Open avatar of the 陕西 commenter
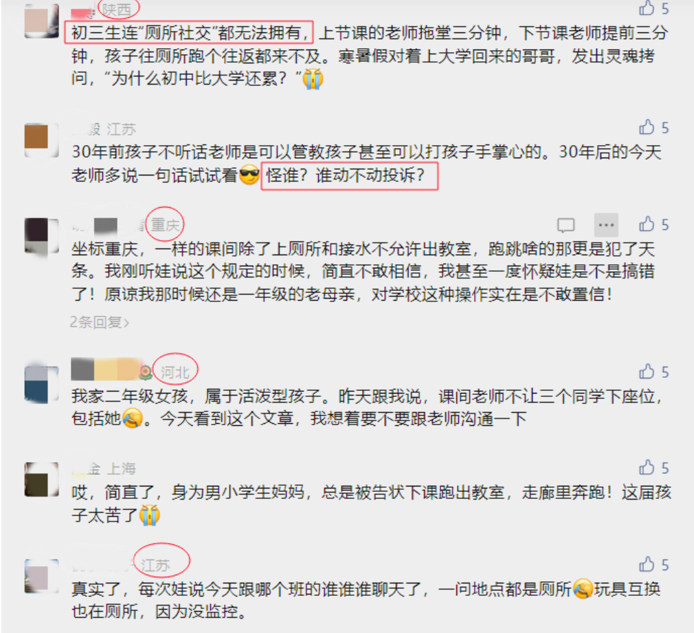The height and width of the screenshot is (633, 694). click(42, 21)
